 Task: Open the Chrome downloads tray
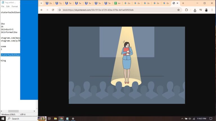coord(195,10)
